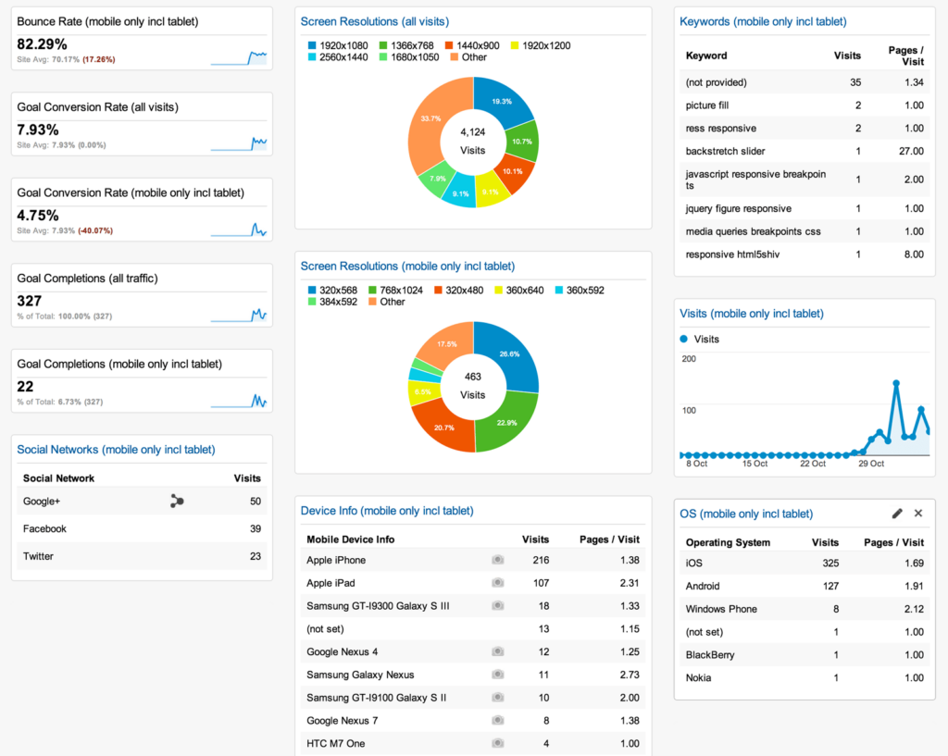Select the BlackBerry operating system row
948x756 pixels.
805,654
